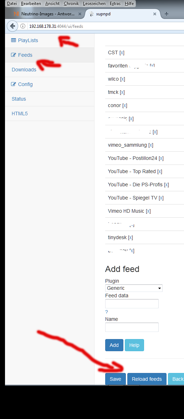The image size is (184, 419).
Task: Click the Save button
Action: click(x=116, y=379)
